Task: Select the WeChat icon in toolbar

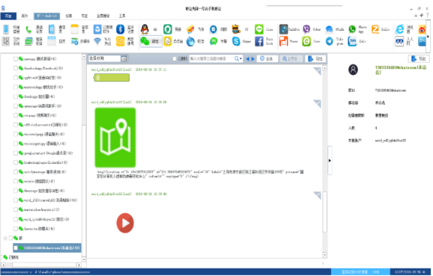Action: [145, 41]
